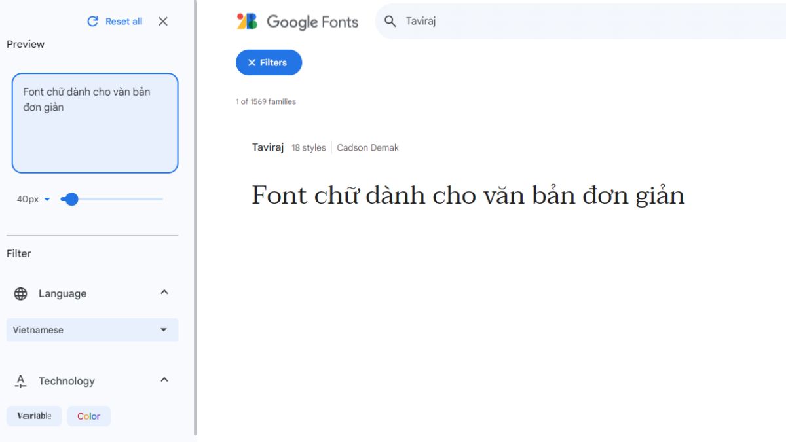
Task: Click the Technology filter icon
Action: coord(21,380)
